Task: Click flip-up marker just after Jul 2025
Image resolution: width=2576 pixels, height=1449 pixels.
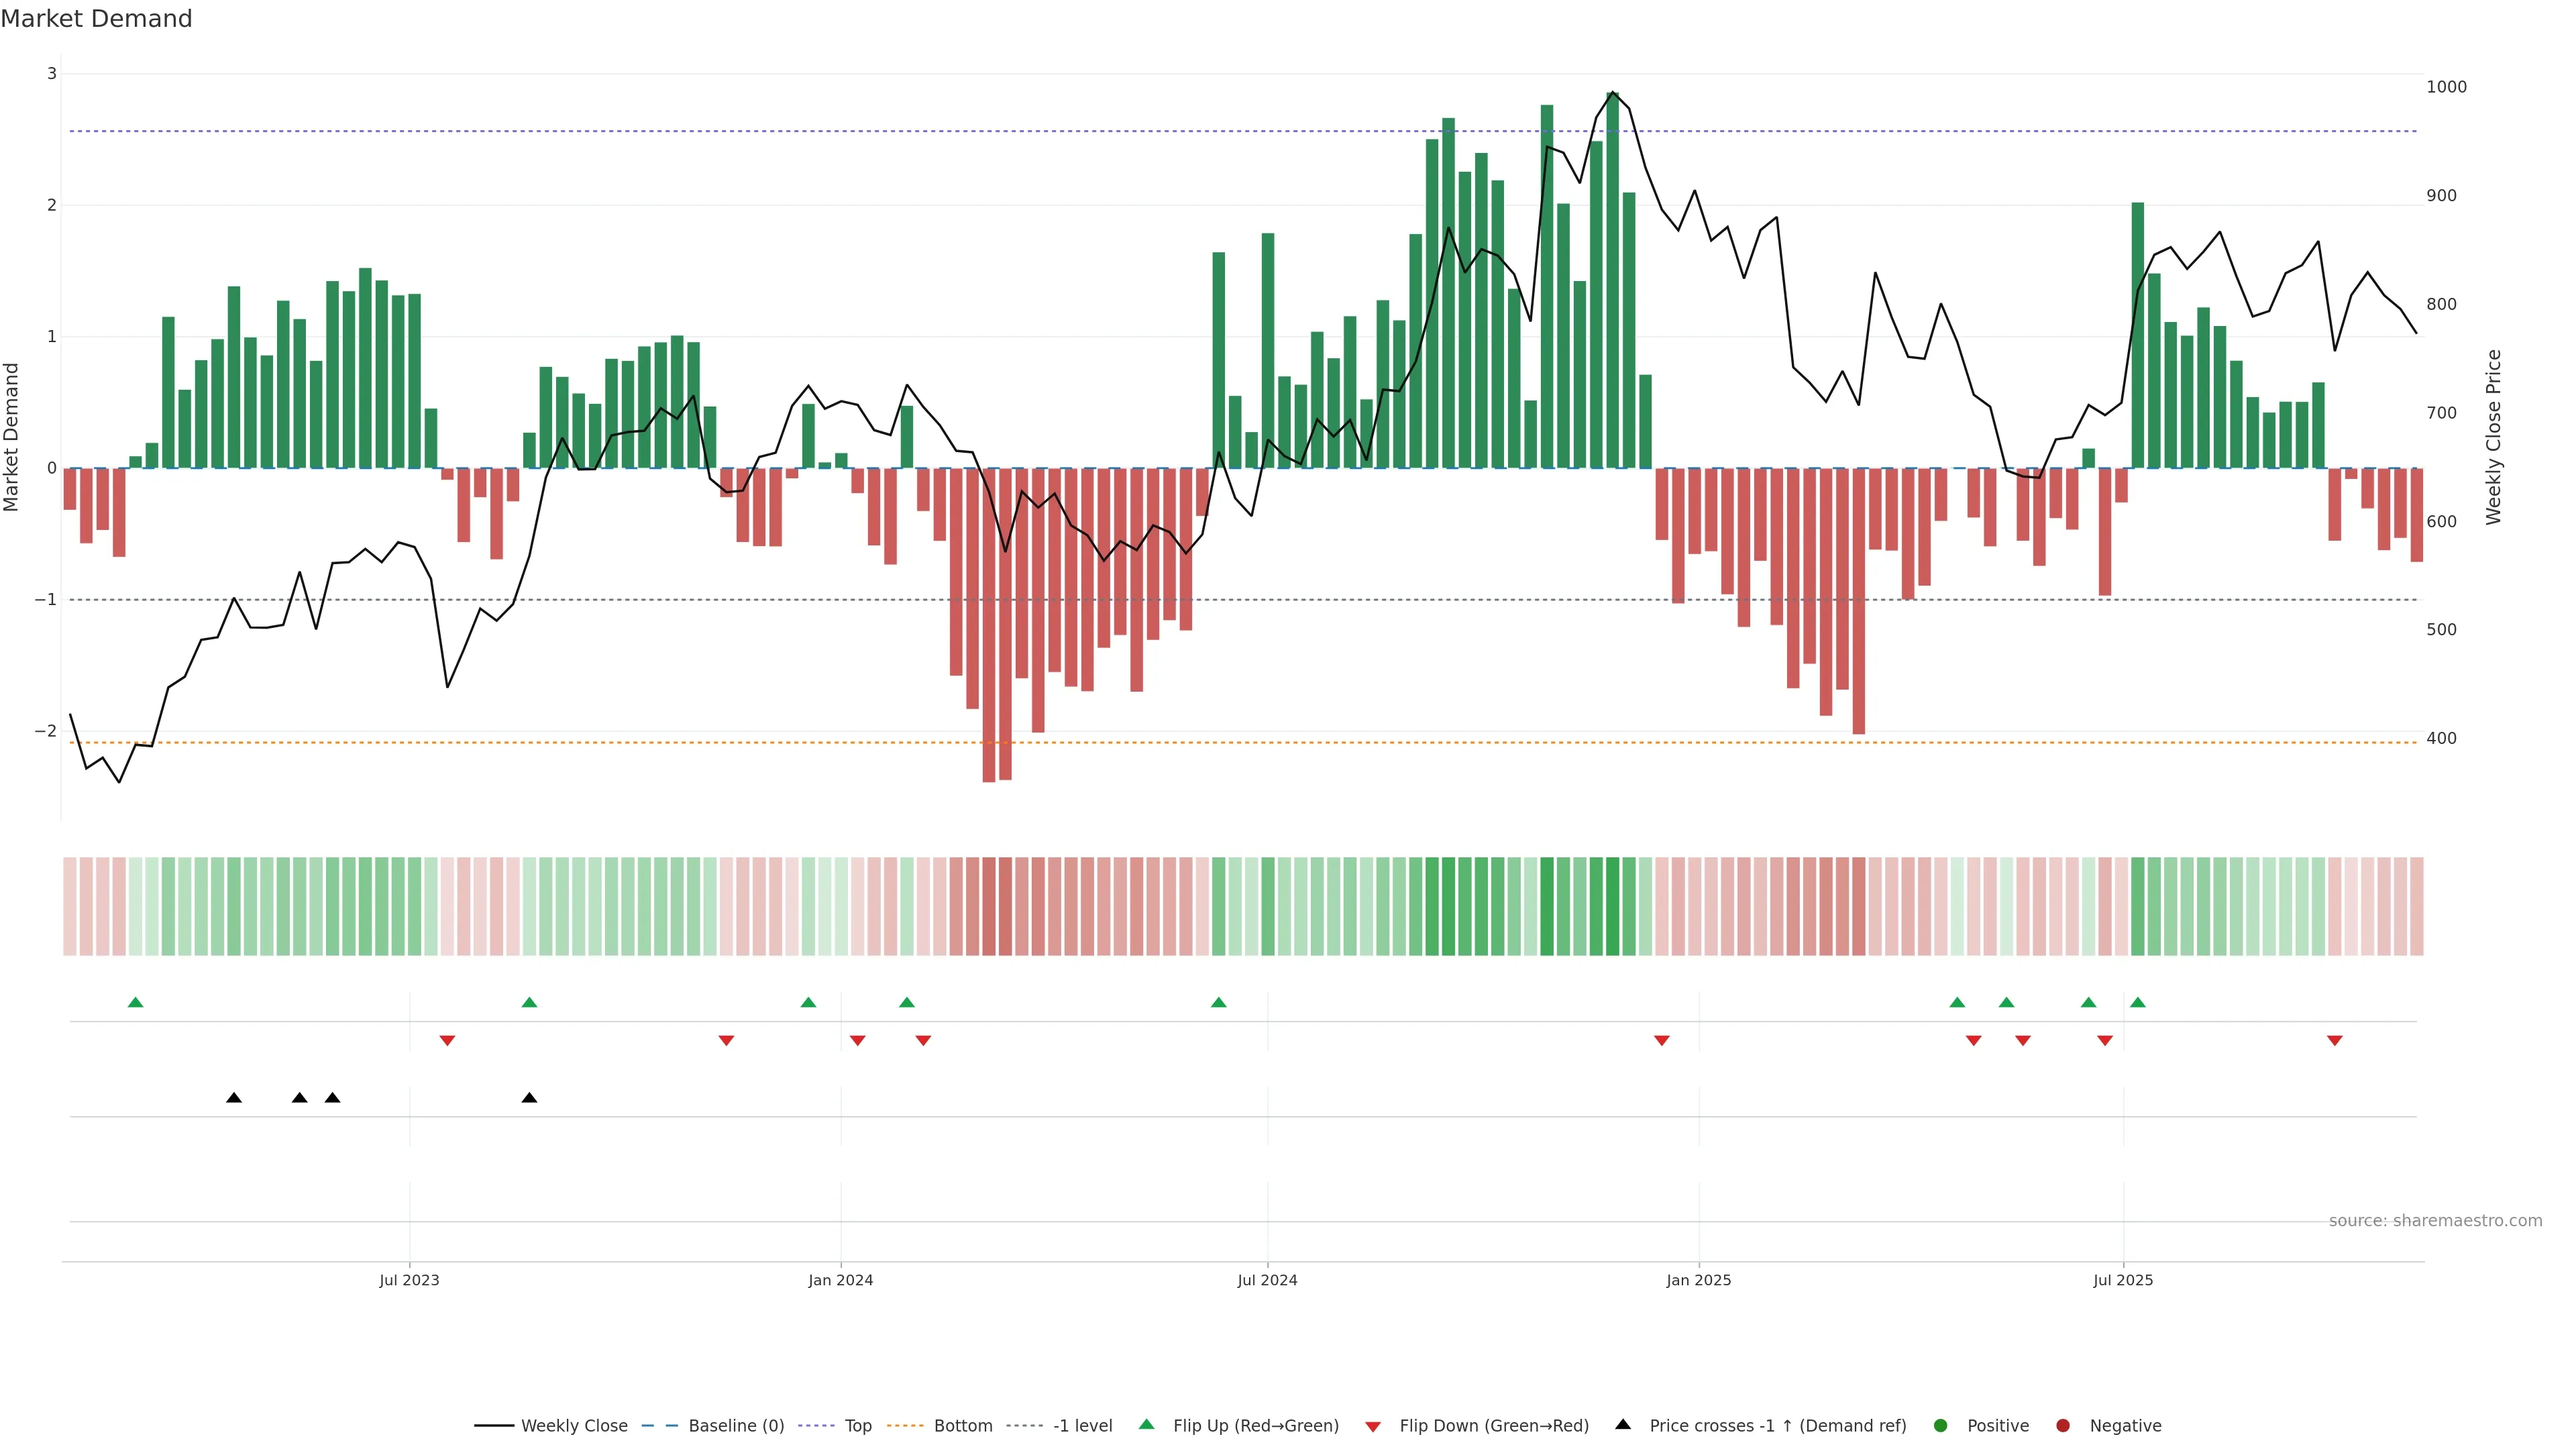Action: [x=2138, y=1002]
